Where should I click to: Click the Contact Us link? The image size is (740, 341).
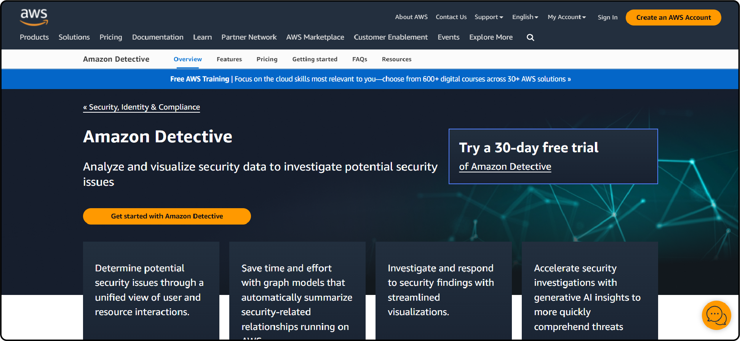[x=451, y=17]
